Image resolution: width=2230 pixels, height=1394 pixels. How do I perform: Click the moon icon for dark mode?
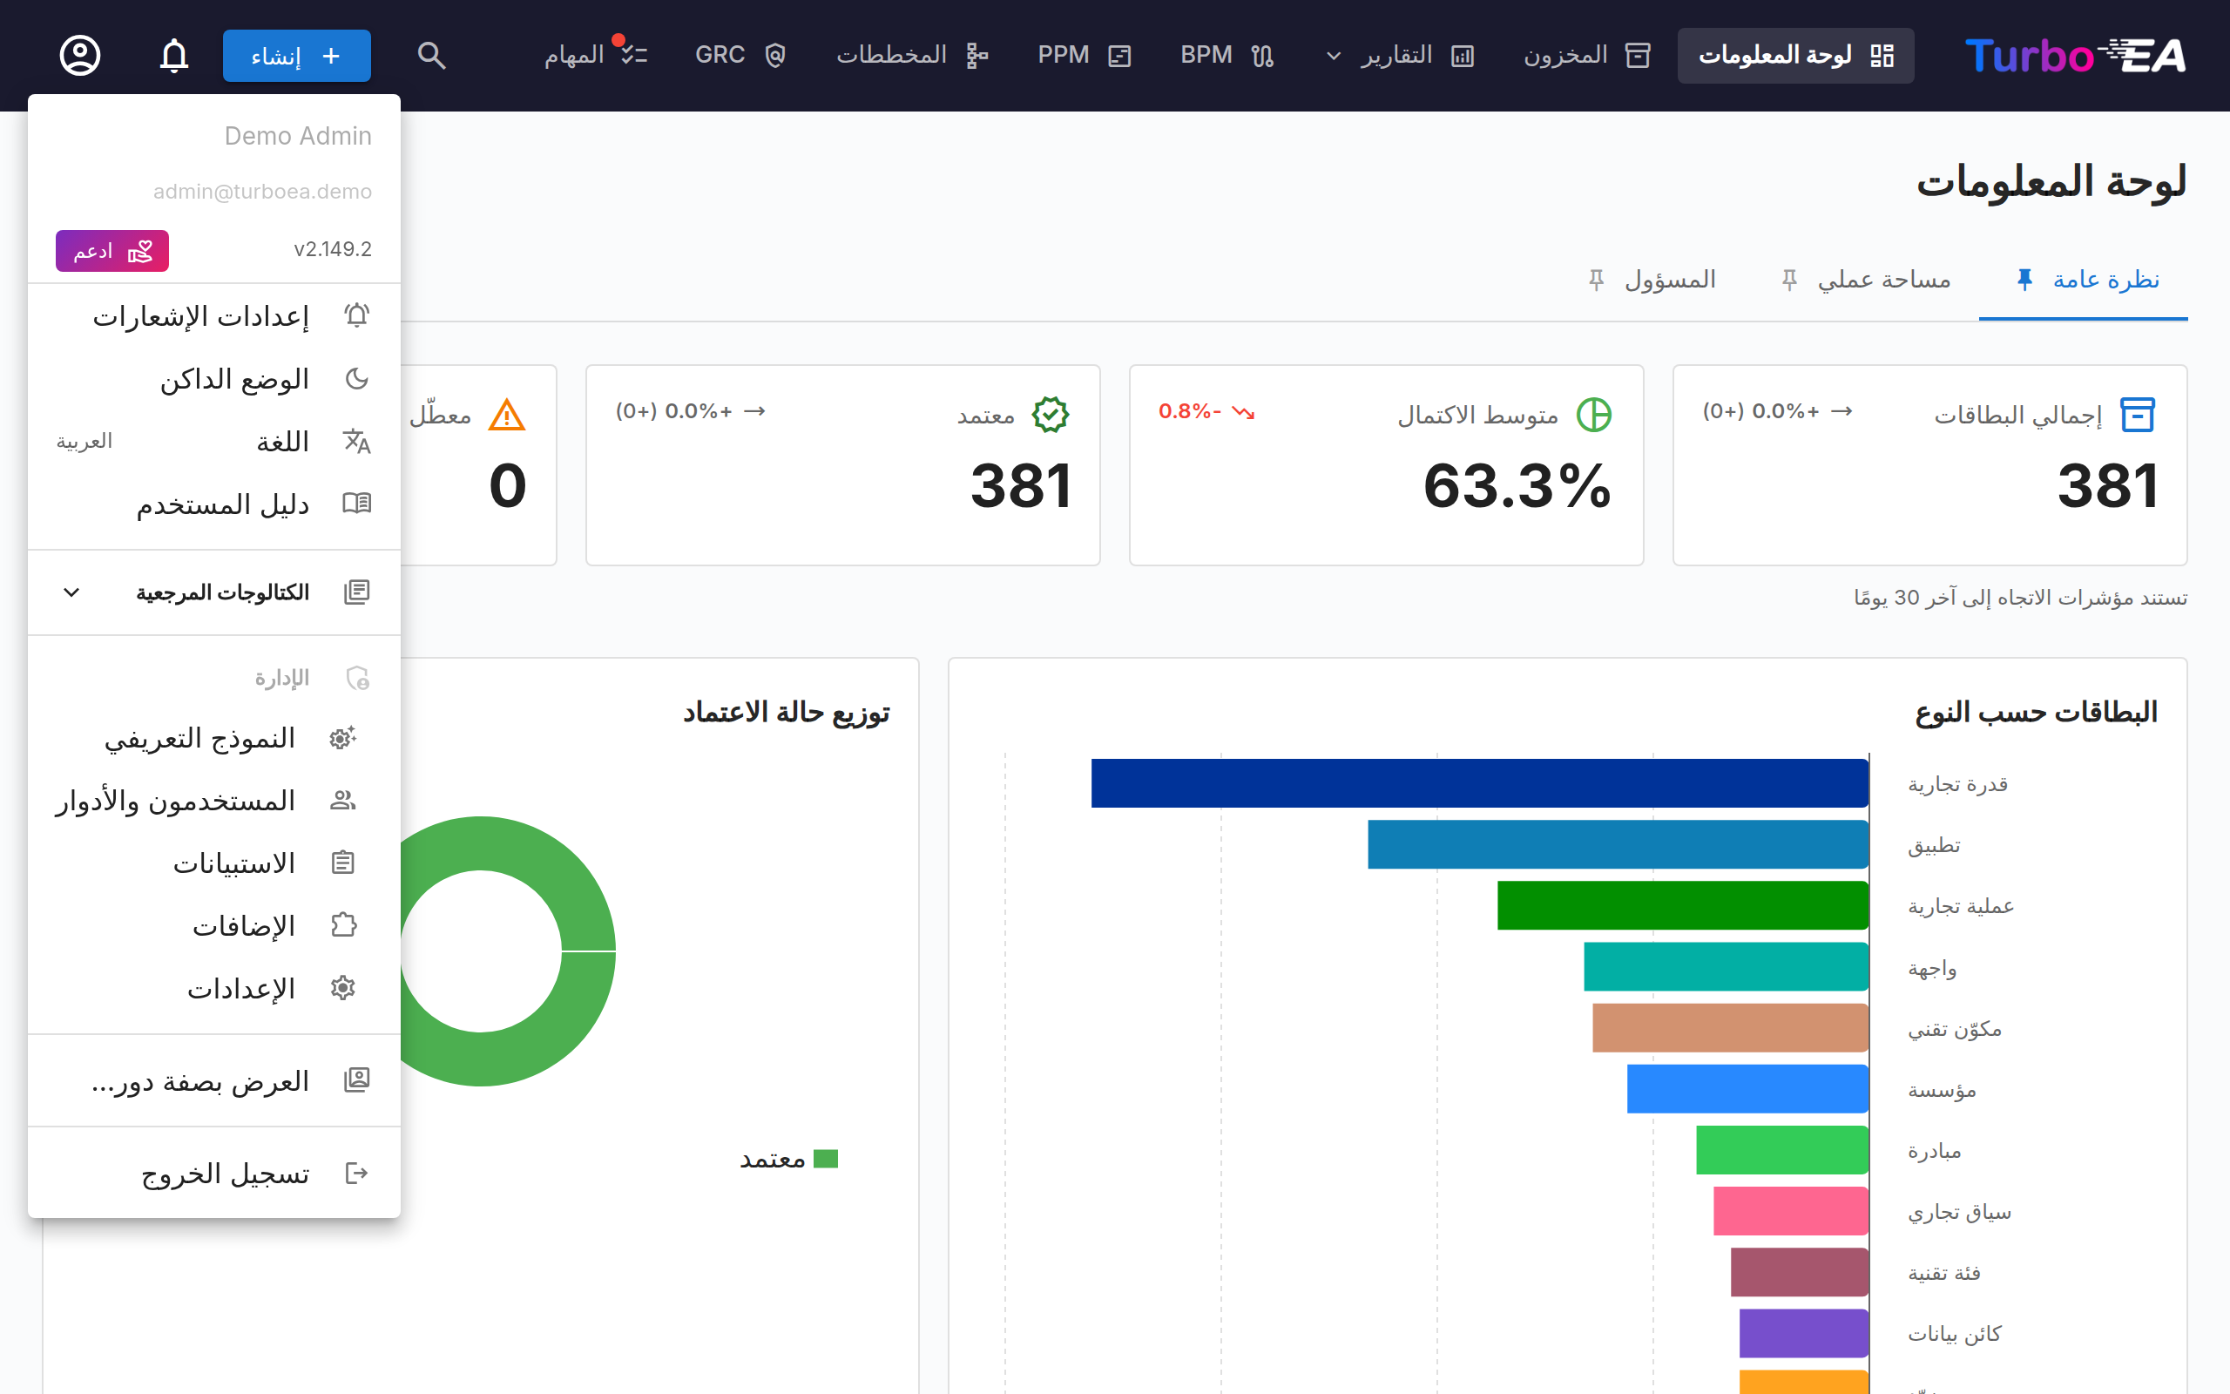click(356, 379)
